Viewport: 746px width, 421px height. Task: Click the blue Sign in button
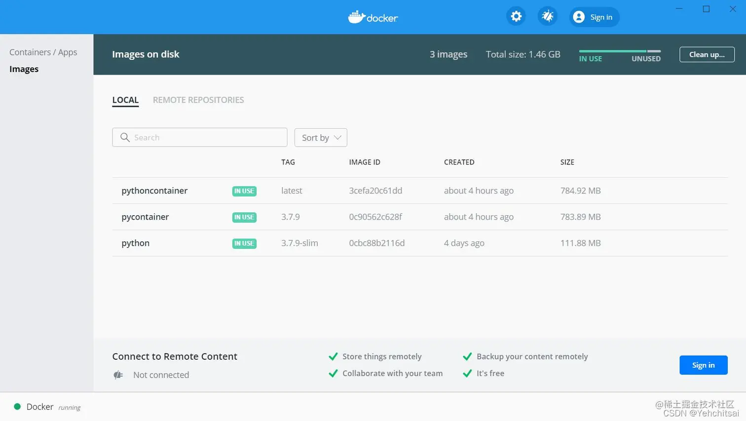704,365
